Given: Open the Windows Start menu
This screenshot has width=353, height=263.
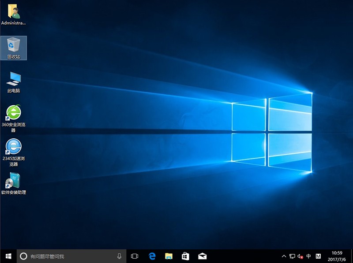Looking at the screenshot, I should [8, 256].
